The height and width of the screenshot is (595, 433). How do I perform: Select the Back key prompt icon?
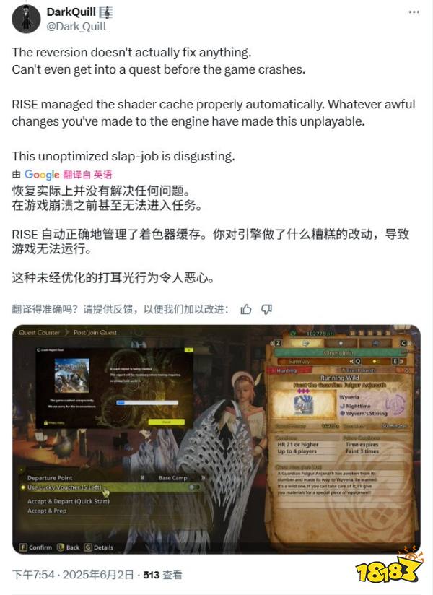coord(61,547)
